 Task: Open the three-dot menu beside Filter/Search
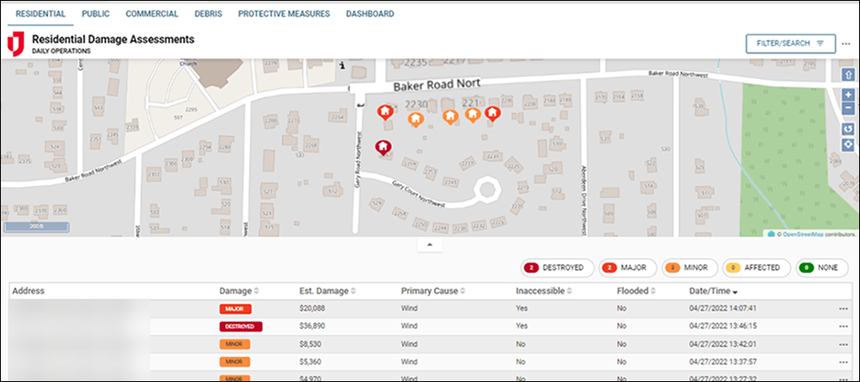(846, 44)
